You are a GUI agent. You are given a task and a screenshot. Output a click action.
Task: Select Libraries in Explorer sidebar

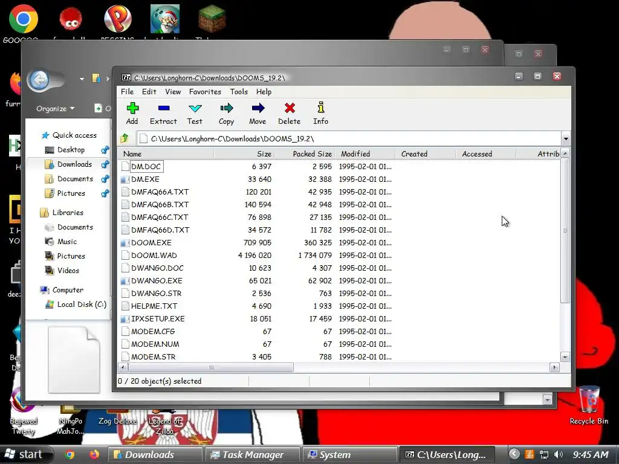62,212
